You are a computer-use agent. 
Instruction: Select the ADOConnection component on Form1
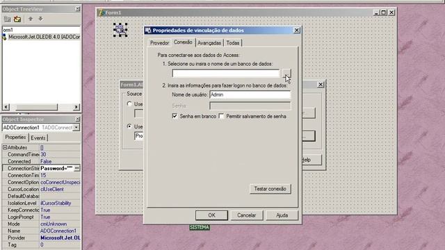pyautogui.click(x=120, y=30)
